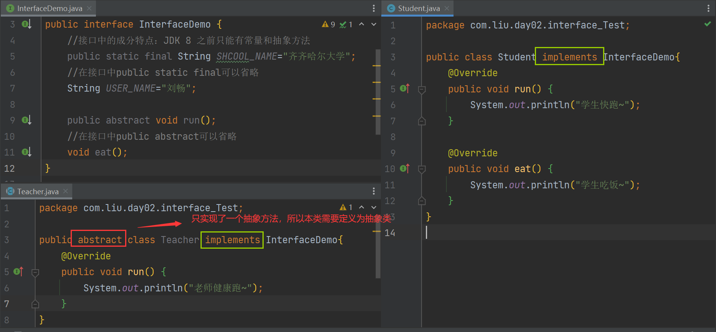The width and height of the screenshot is (716, 332).
Task: Click green no-problems checkmark in Student.java
Action: (708, 24)
